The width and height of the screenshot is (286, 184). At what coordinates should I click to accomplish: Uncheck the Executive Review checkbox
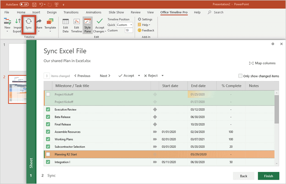tap(48, 109)
